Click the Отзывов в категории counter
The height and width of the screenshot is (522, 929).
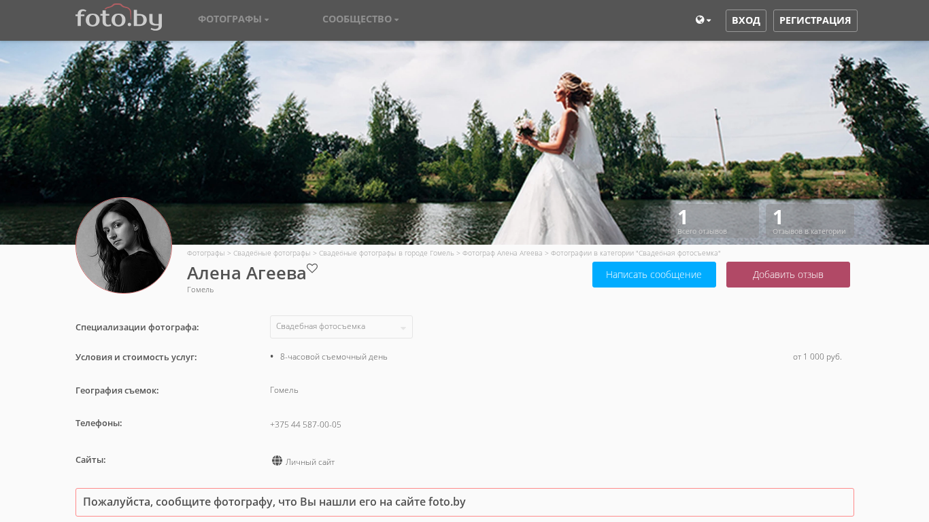coord(810,222)
